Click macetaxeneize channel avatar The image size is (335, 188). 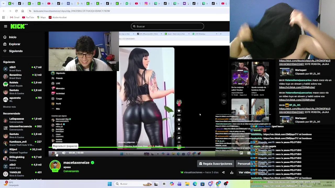click(55, 166)
